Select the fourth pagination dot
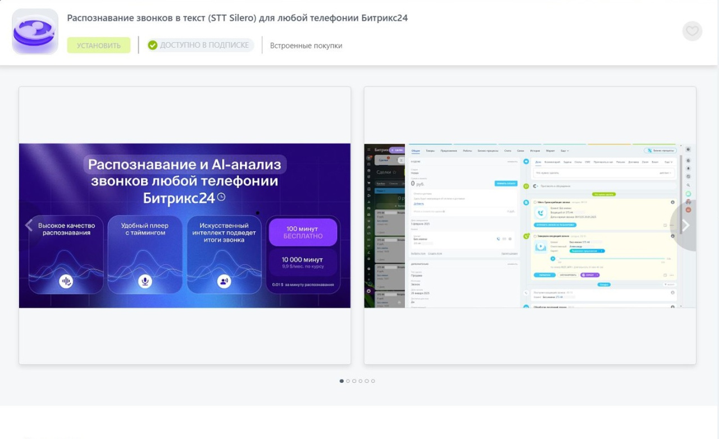719x439 pixels. tap(360, 381)
